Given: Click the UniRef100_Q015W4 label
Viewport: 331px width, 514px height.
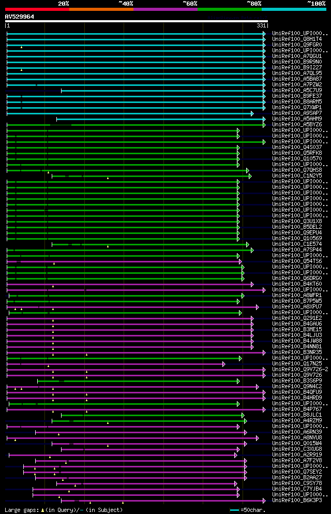Looking at the screenshot, I should [297, 443].
